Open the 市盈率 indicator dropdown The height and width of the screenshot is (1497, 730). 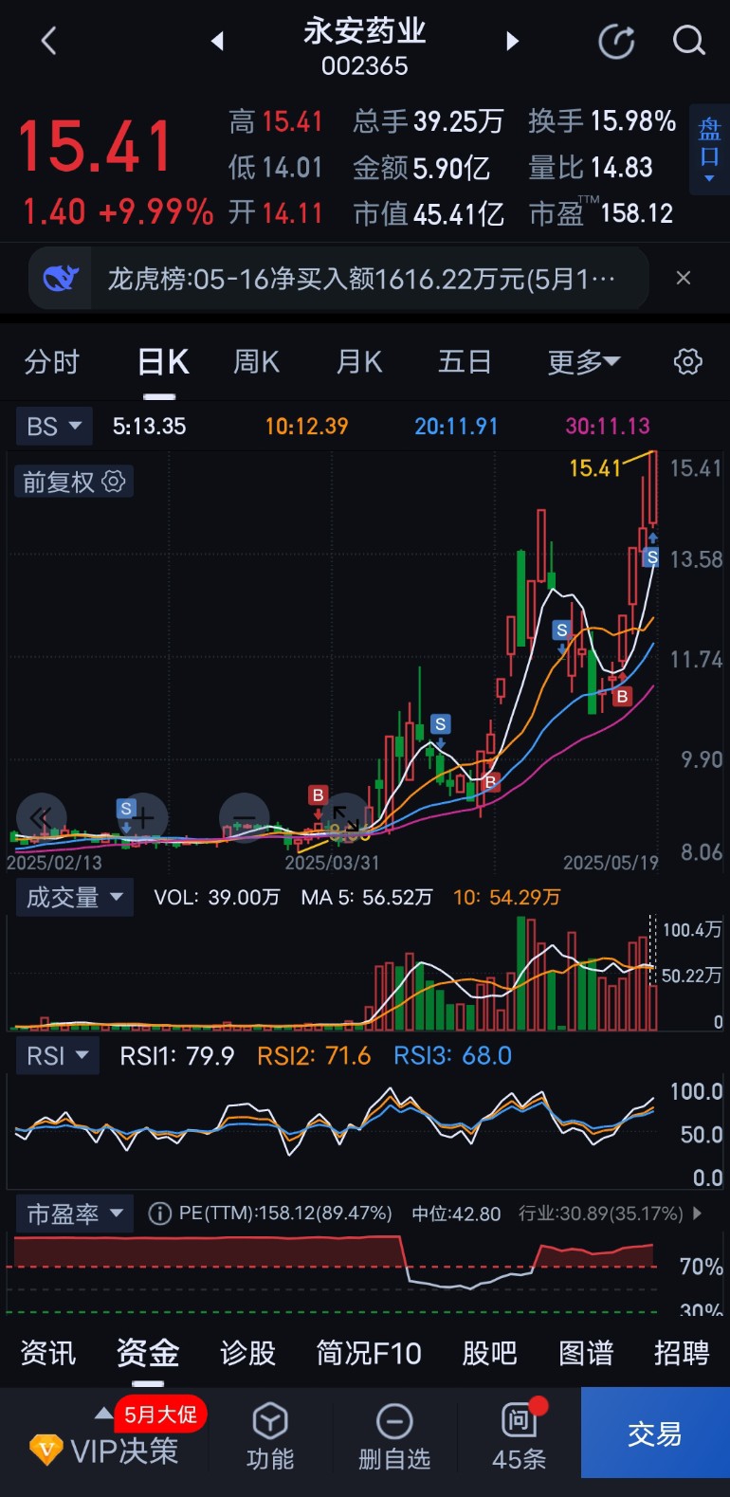click(x=75, y=1214)
